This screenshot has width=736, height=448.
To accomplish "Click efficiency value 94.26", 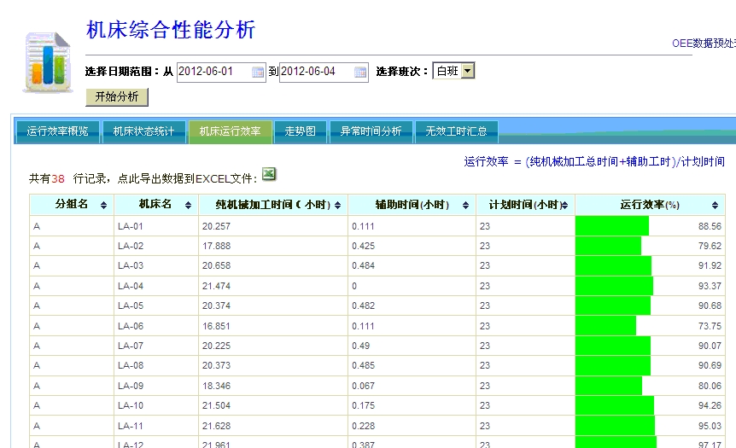I will click(710, 406).
